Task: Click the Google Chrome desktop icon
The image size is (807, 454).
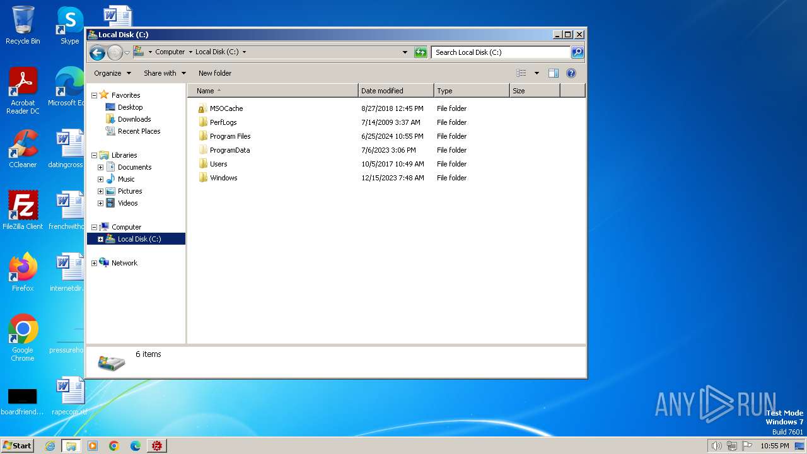Action: point(23,339)
